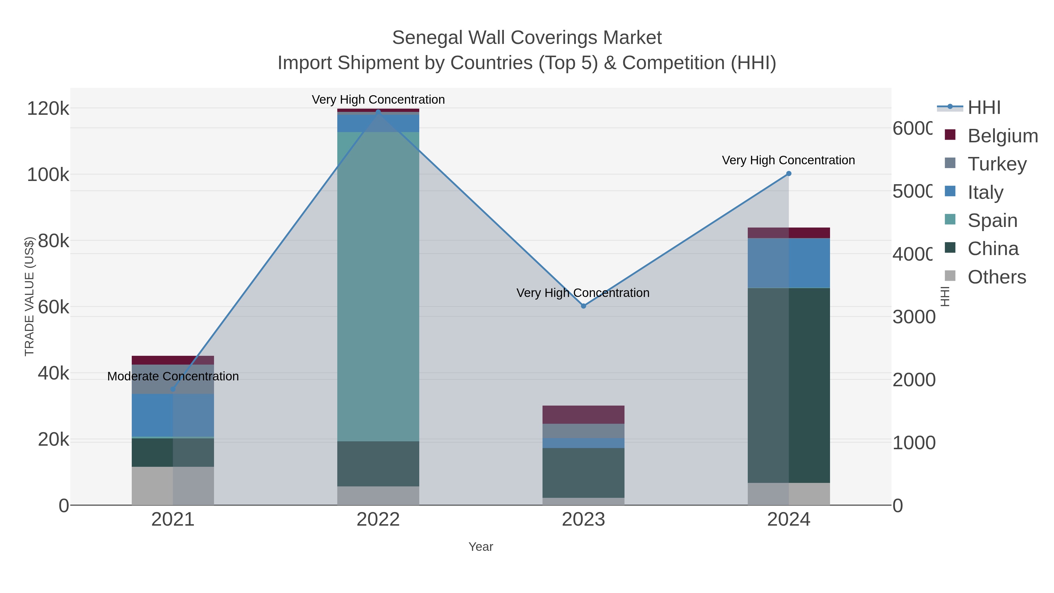Select the China segment in 2024 bar
The image size is (1054, 593).
pos(789,385)
